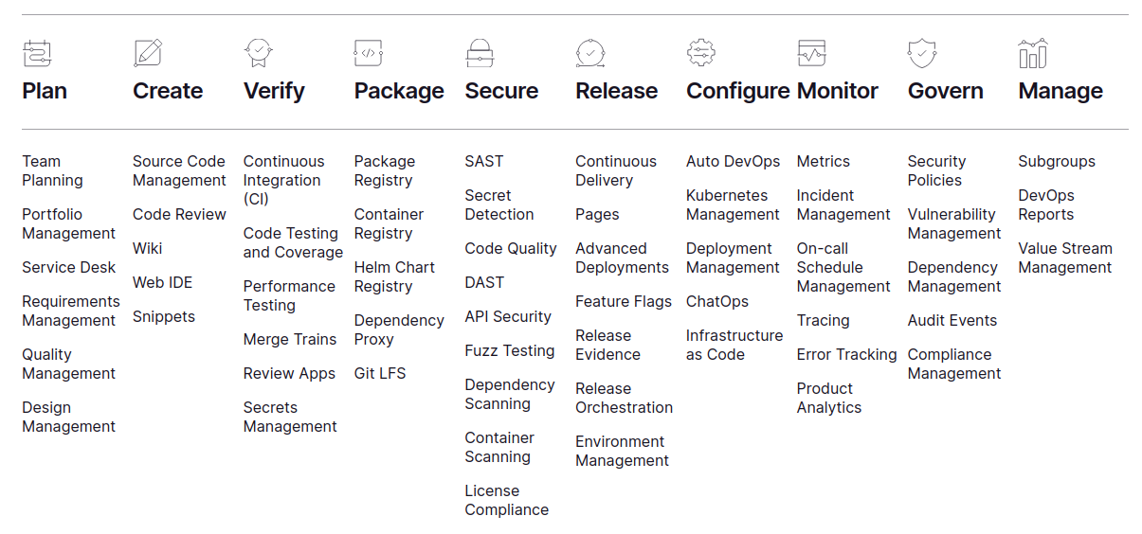Click the Verify stage badge icon
This screenshot has width=1142, height=534.
click(259, 53)
